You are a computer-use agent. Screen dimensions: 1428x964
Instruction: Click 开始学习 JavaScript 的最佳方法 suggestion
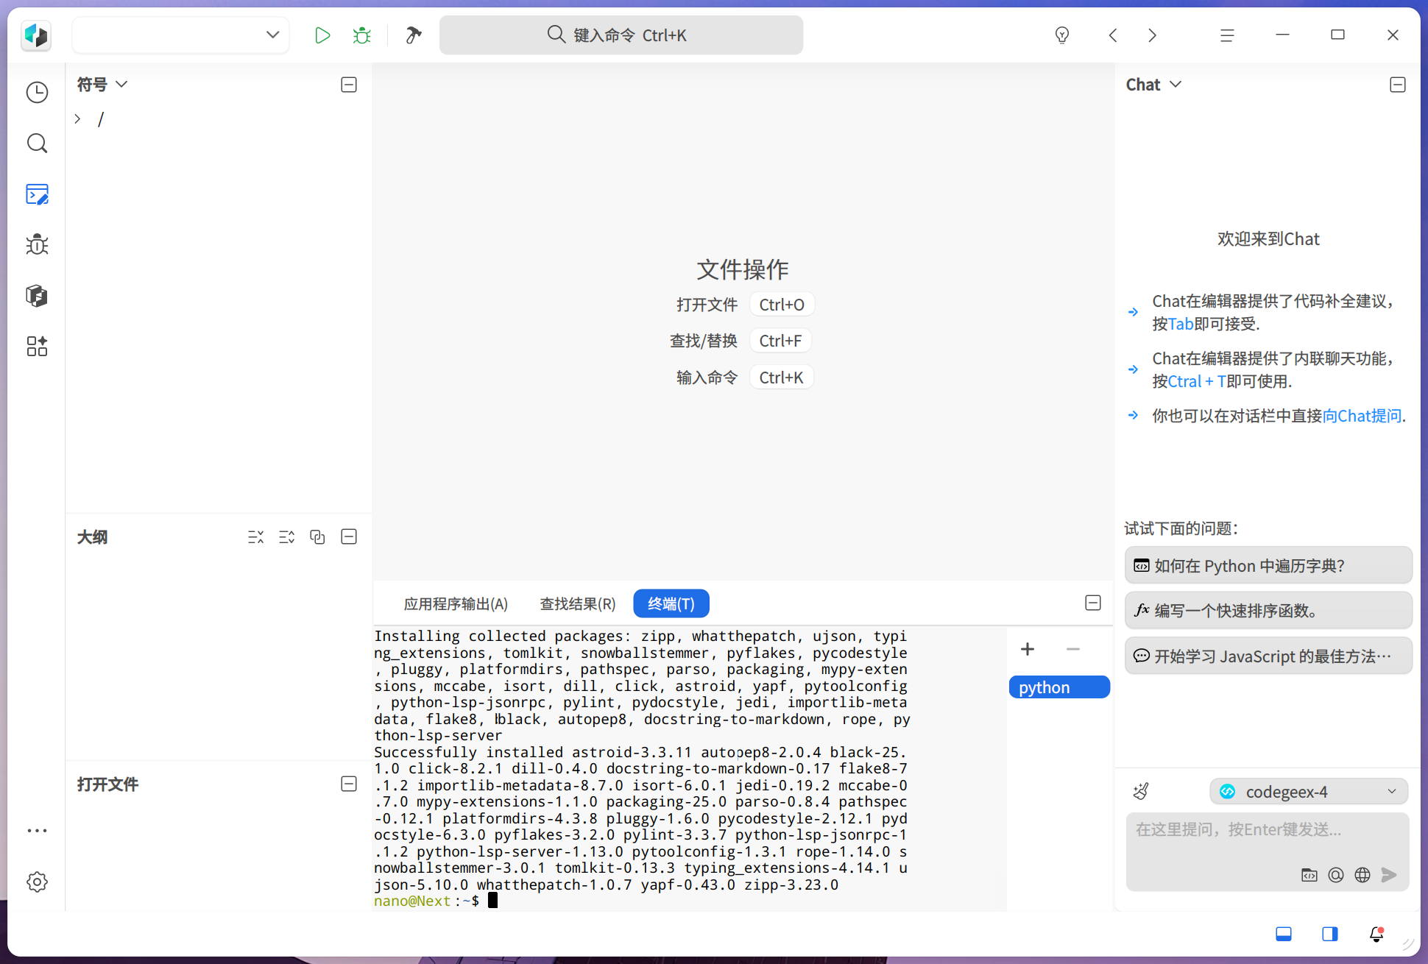1268,656
